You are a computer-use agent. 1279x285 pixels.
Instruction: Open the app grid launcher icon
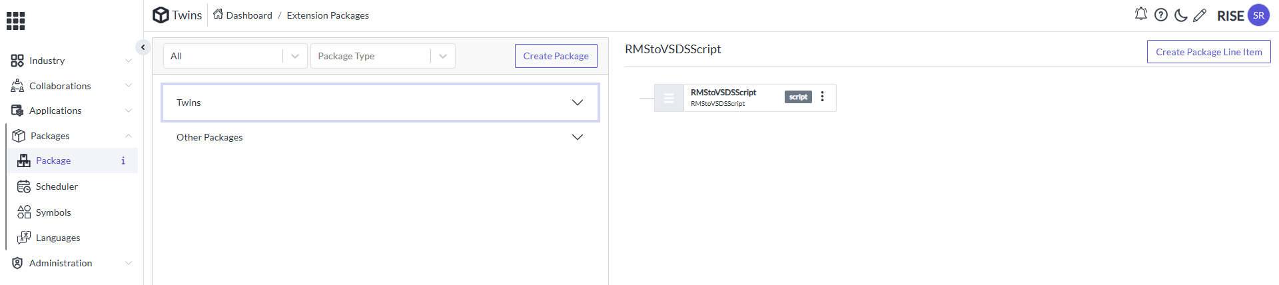pos(15,21)
